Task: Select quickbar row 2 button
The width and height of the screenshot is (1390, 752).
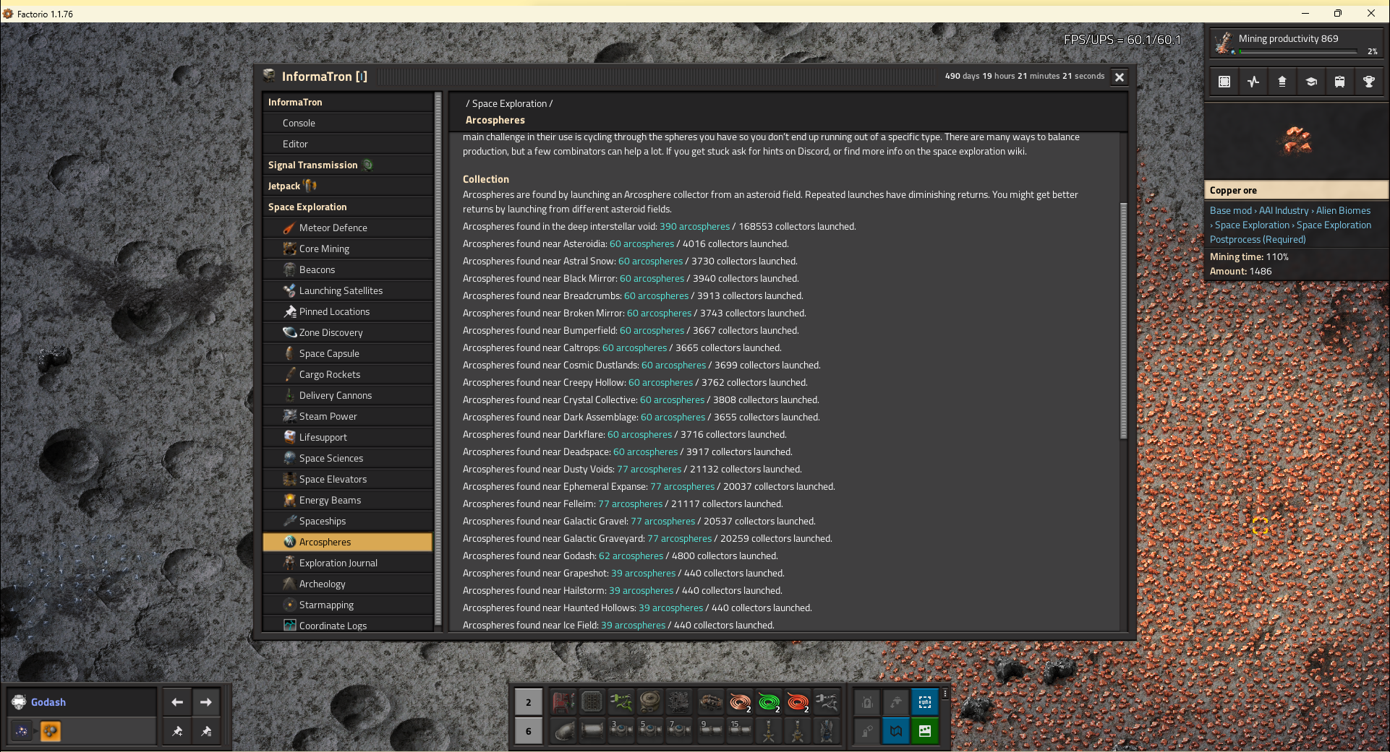Action: pos(529,702)
